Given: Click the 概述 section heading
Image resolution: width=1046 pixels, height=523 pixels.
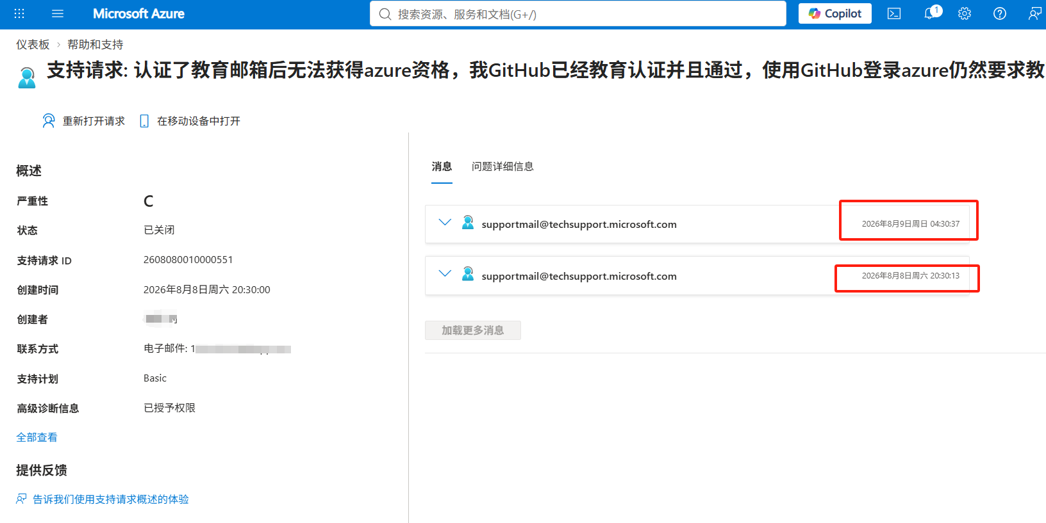Looking at the screenshot, I should pos(29,171).
